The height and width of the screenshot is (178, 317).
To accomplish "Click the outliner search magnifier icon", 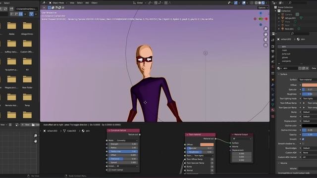I will (290, 3).
